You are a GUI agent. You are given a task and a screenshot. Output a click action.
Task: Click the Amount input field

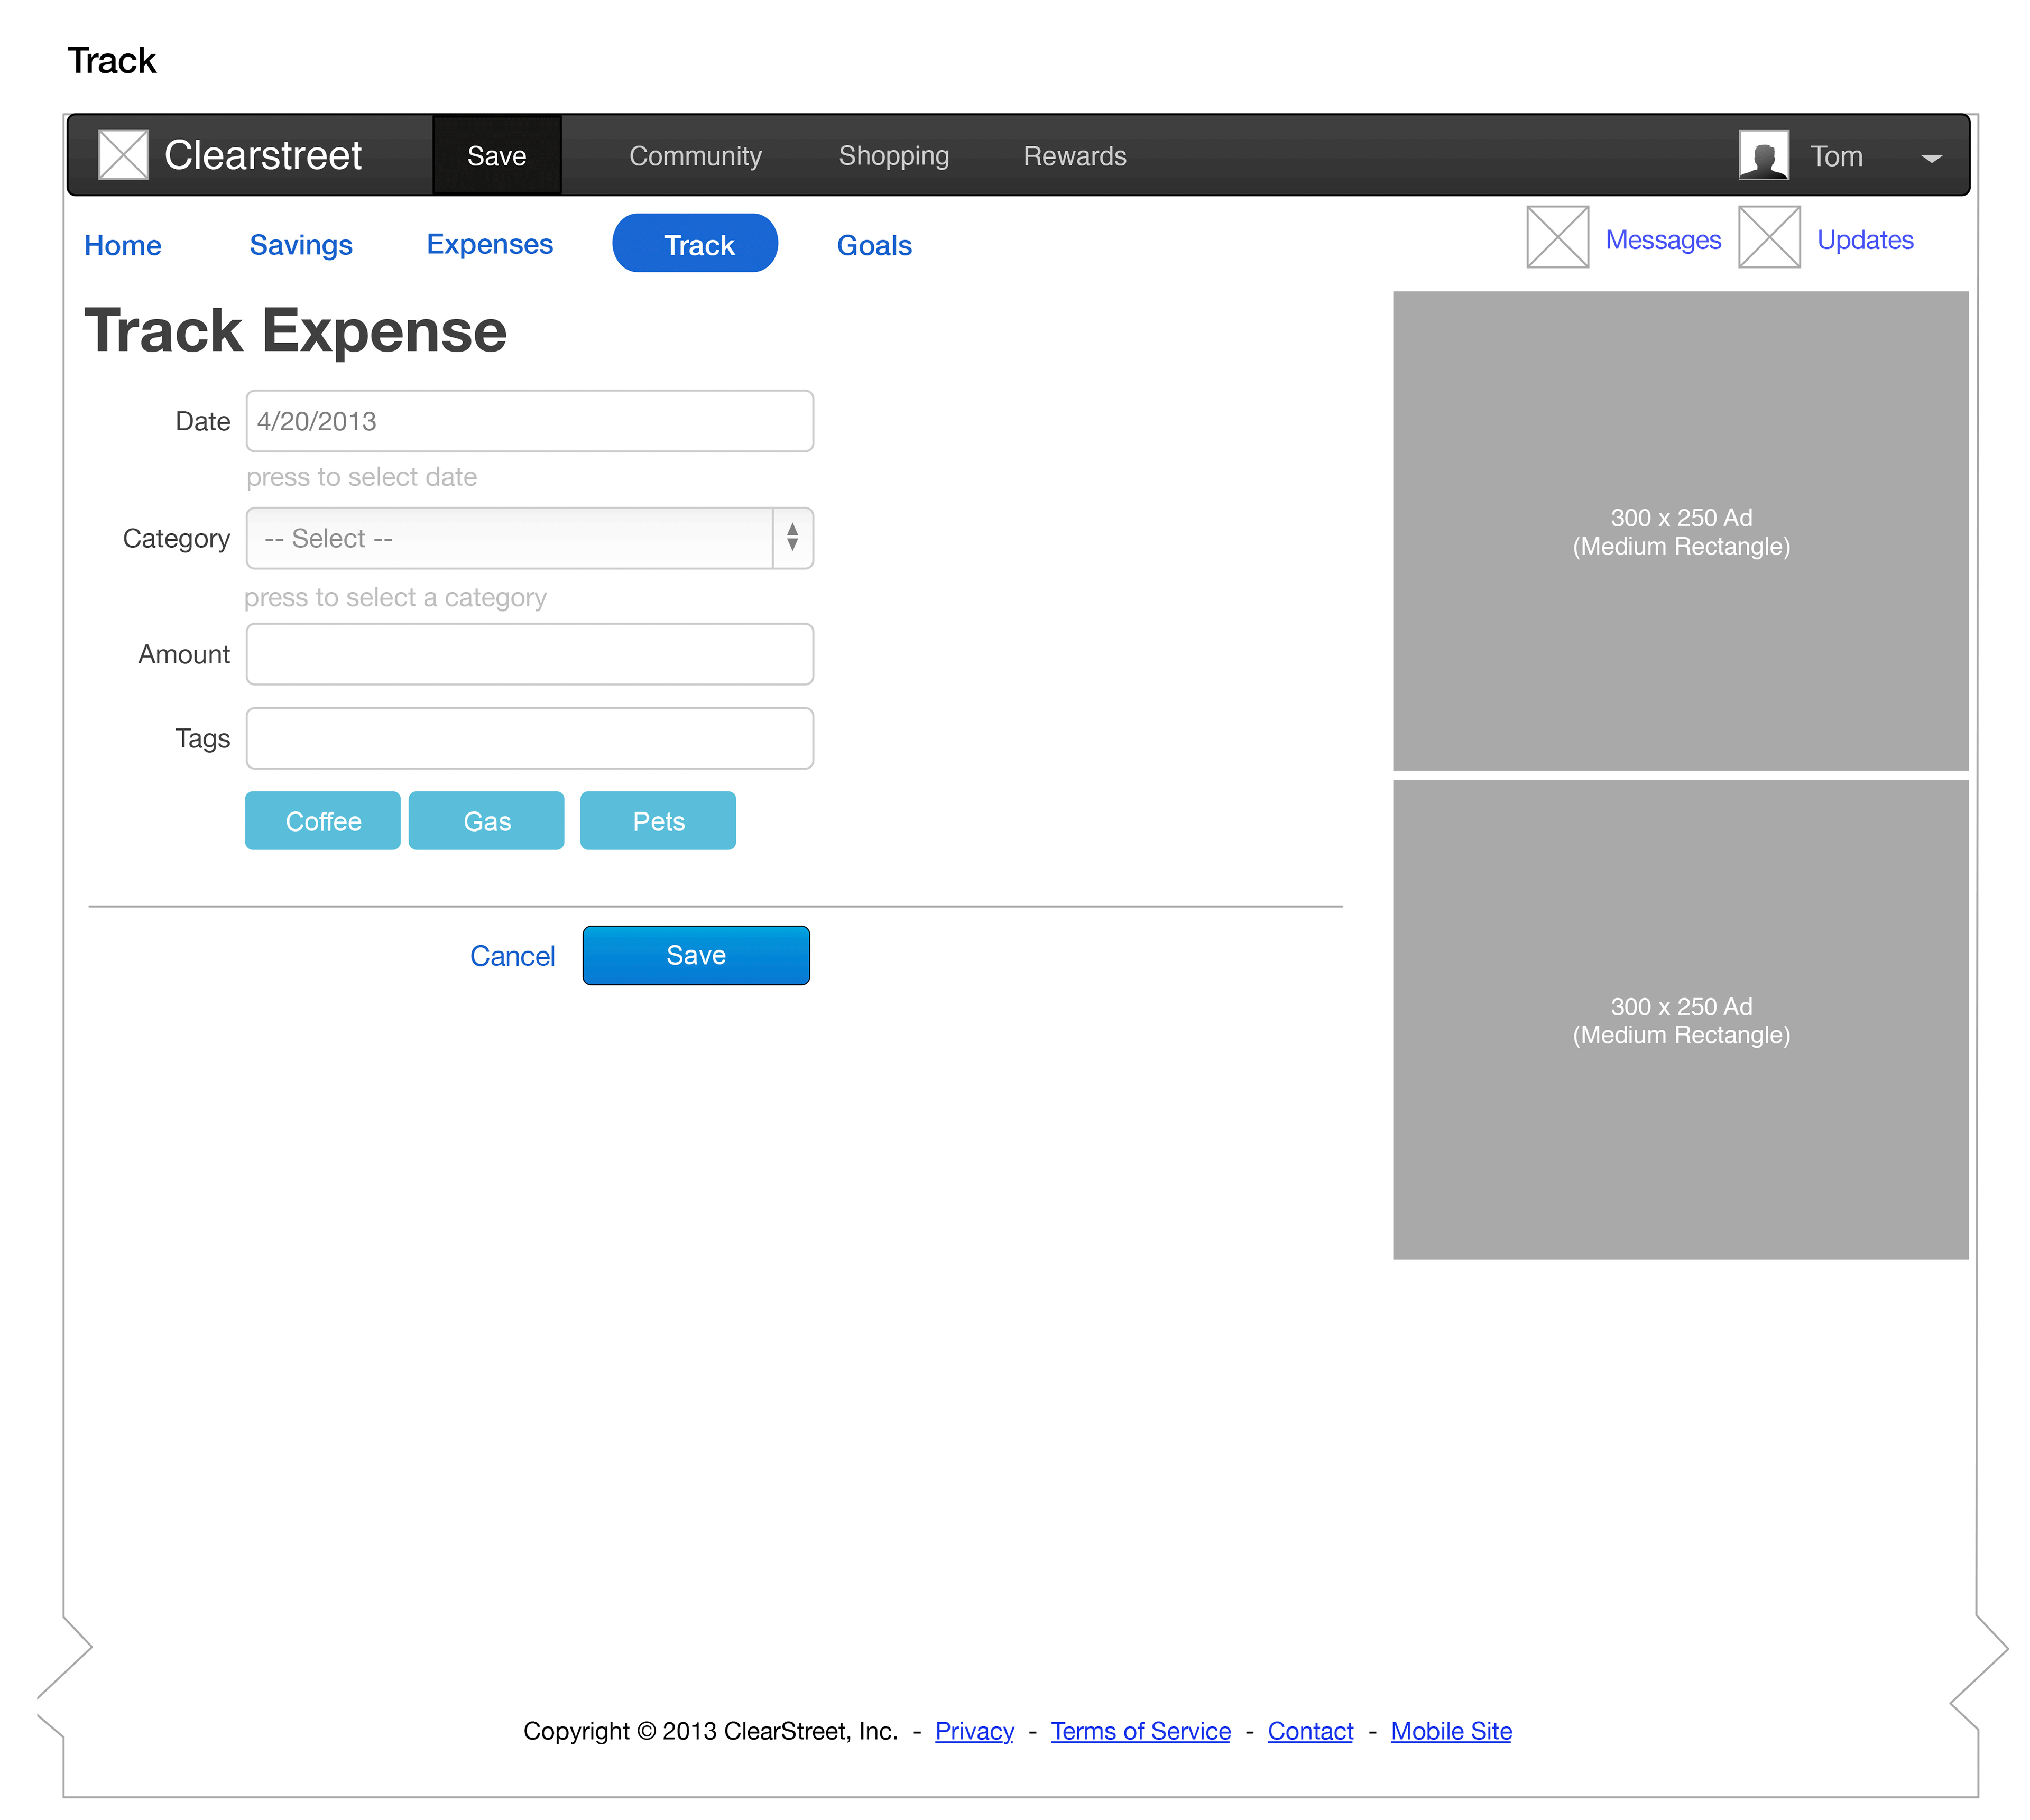pyautogui.click(x=529, y=654)
